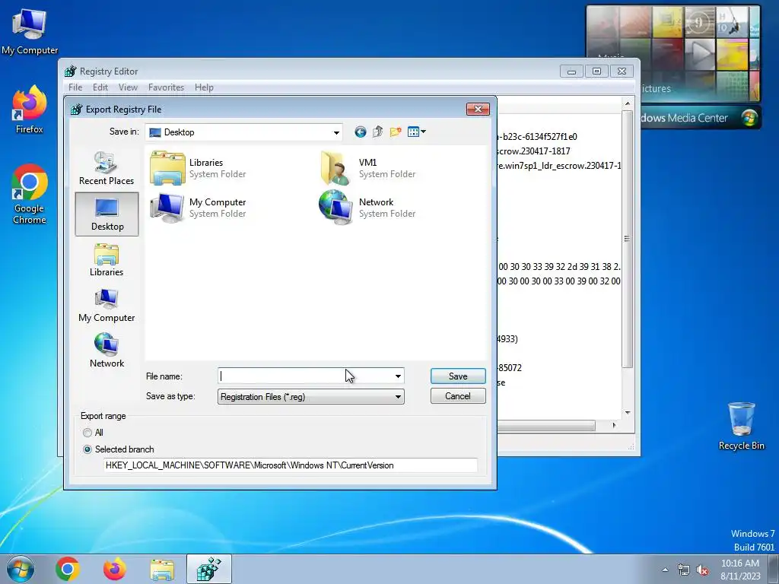This screenshot has height=584, width=779.
Task: Open the View Menu icon in dialog toolbar
Action: point(413,132)
